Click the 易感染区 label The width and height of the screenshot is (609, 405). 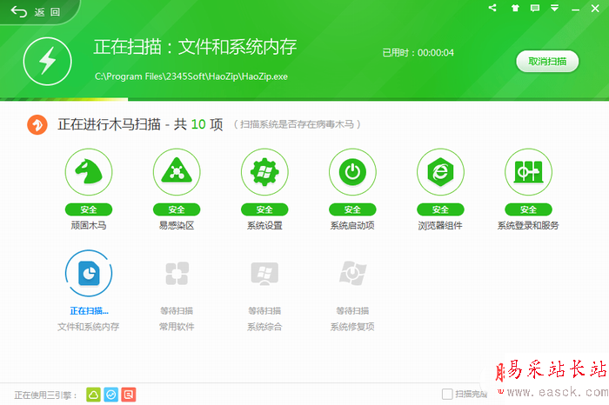click(177, 225)
